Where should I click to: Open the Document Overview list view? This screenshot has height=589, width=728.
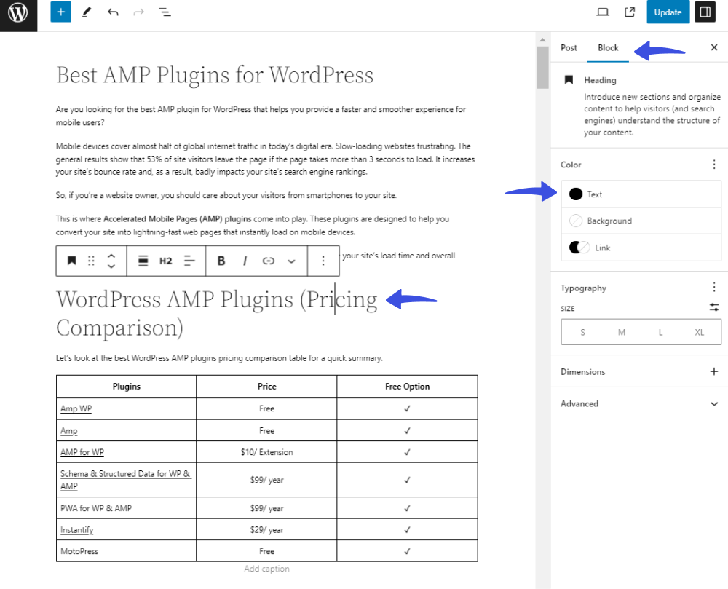pos(165,12)
